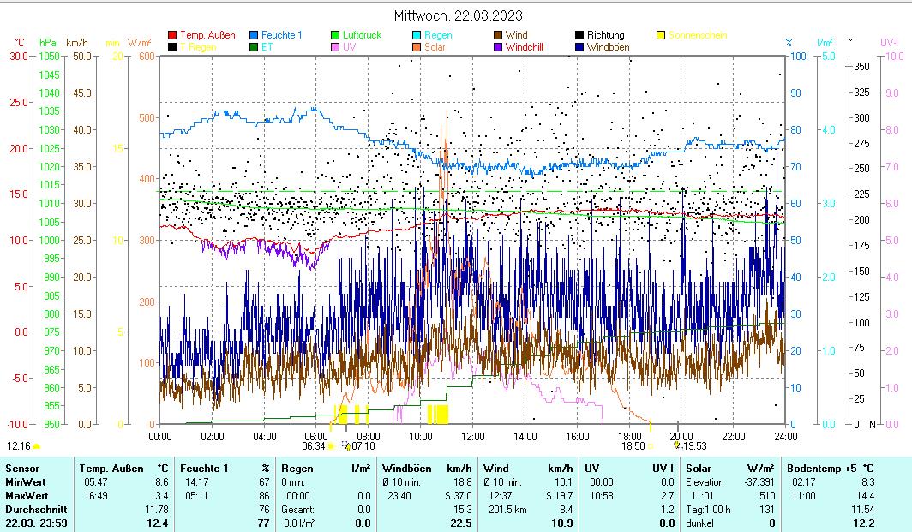Click the orange W/m² axis unit label
This screenshot has width=912, height=532.
click(x=140, y=43)
